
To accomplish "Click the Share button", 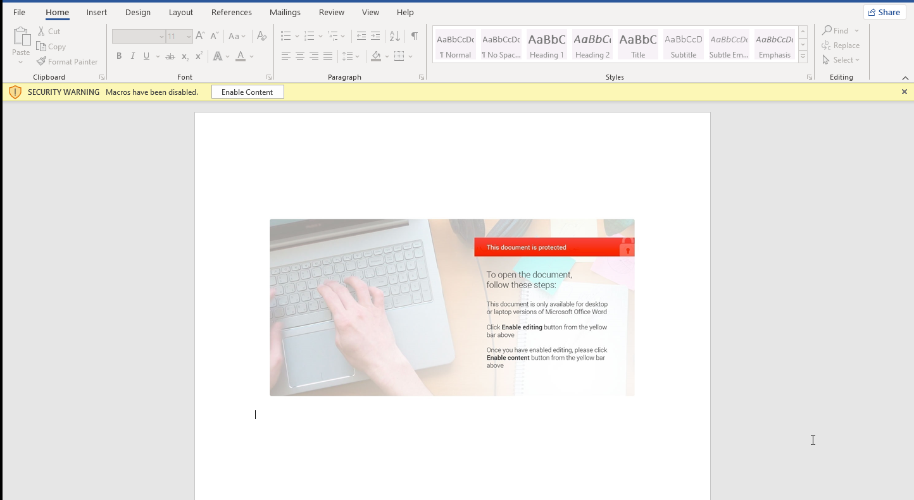I will click(884, 12).
